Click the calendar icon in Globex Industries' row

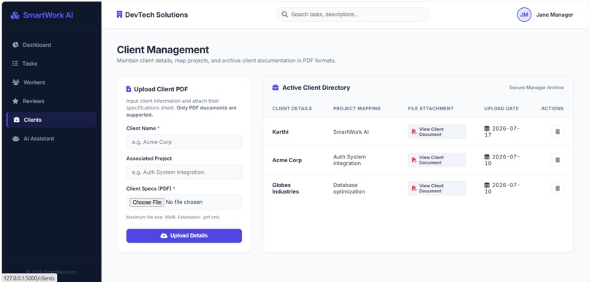click(487, 185)
